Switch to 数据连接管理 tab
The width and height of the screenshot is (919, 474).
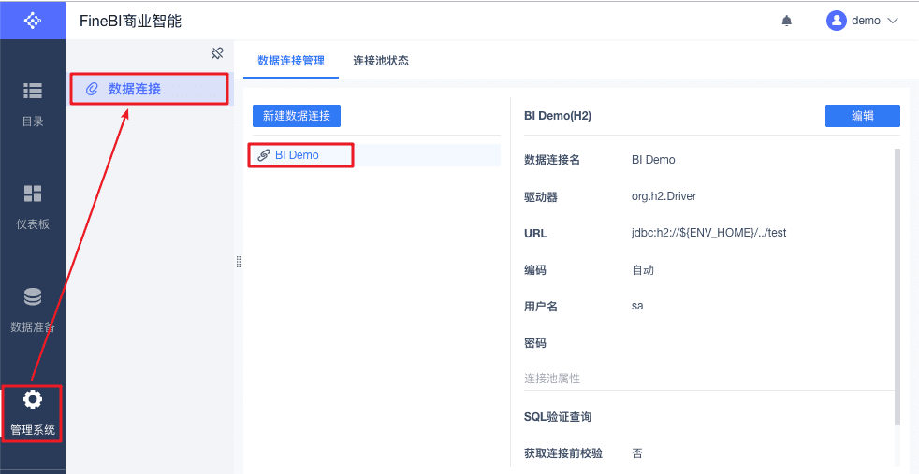tap(291, 60)
